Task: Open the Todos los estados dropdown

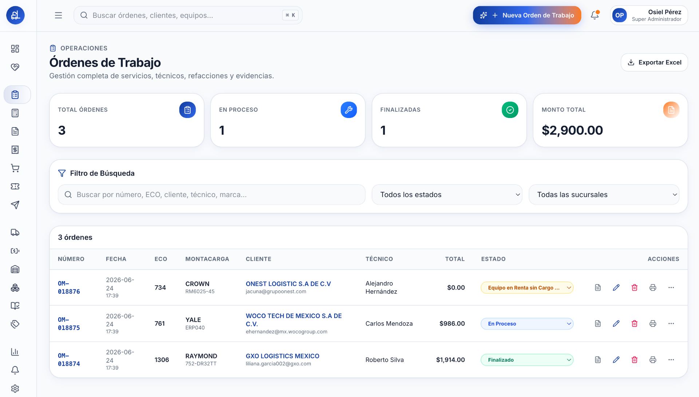Action: pyautogui.click(x=447, y=194)
